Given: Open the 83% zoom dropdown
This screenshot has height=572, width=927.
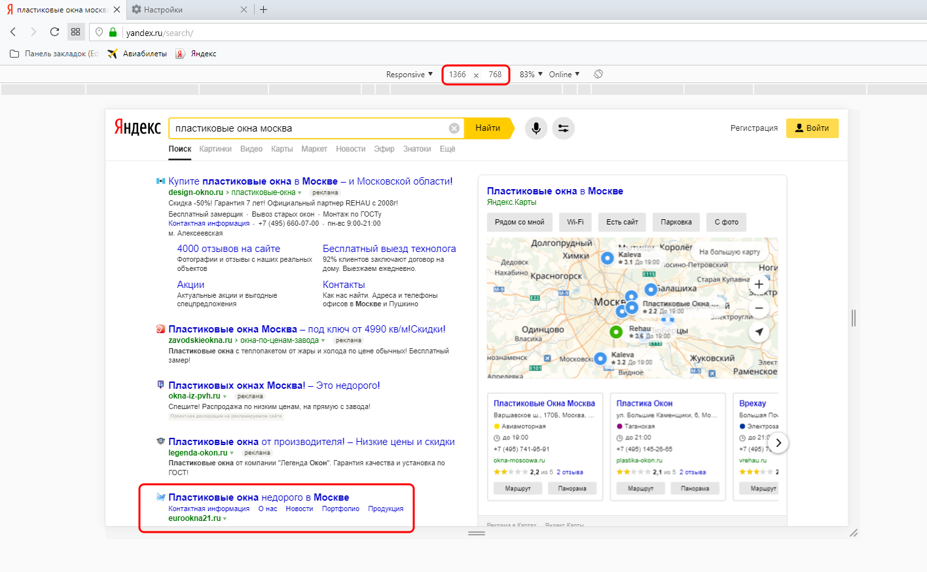Looking at the screenshot, I should 531,75.
